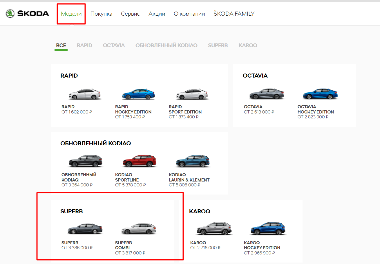Click the price ОТ 1 602 000 ₽
The width and height of the screenshot is (380, 264).
[77, 112]
